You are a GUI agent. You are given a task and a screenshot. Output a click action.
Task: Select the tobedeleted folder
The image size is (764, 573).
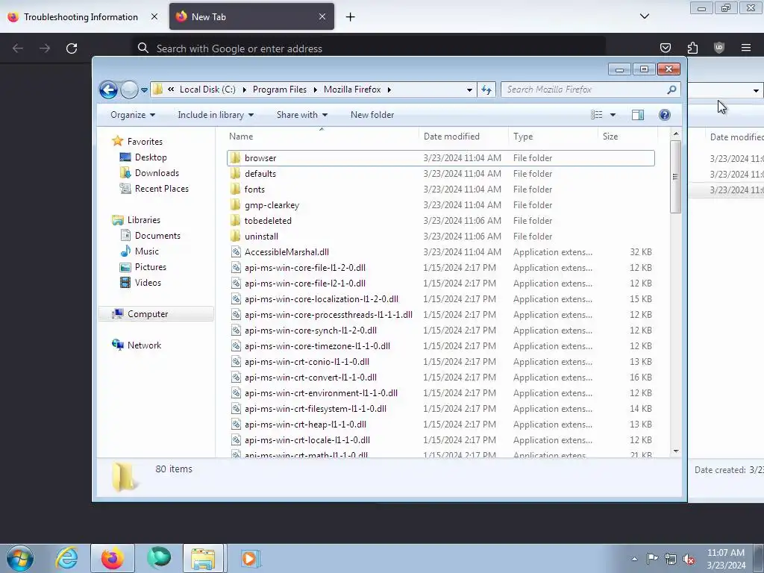[x=440, y=221]
